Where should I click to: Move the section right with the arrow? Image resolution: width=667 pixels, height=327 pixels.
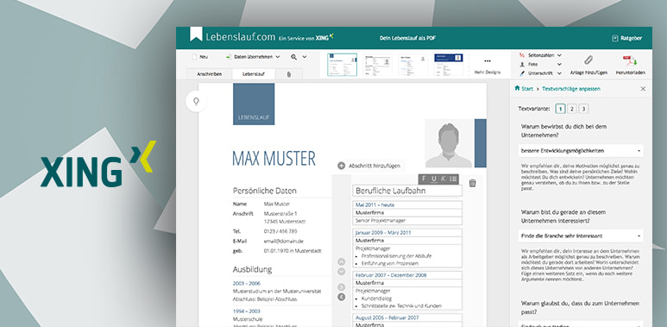coord(341,287)
